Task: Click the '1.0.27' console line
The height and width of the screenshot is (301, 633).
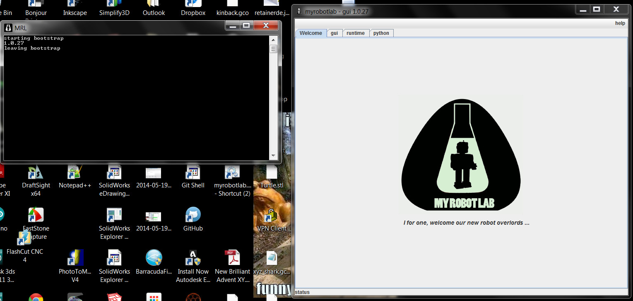Action: (x=14, y=43)
